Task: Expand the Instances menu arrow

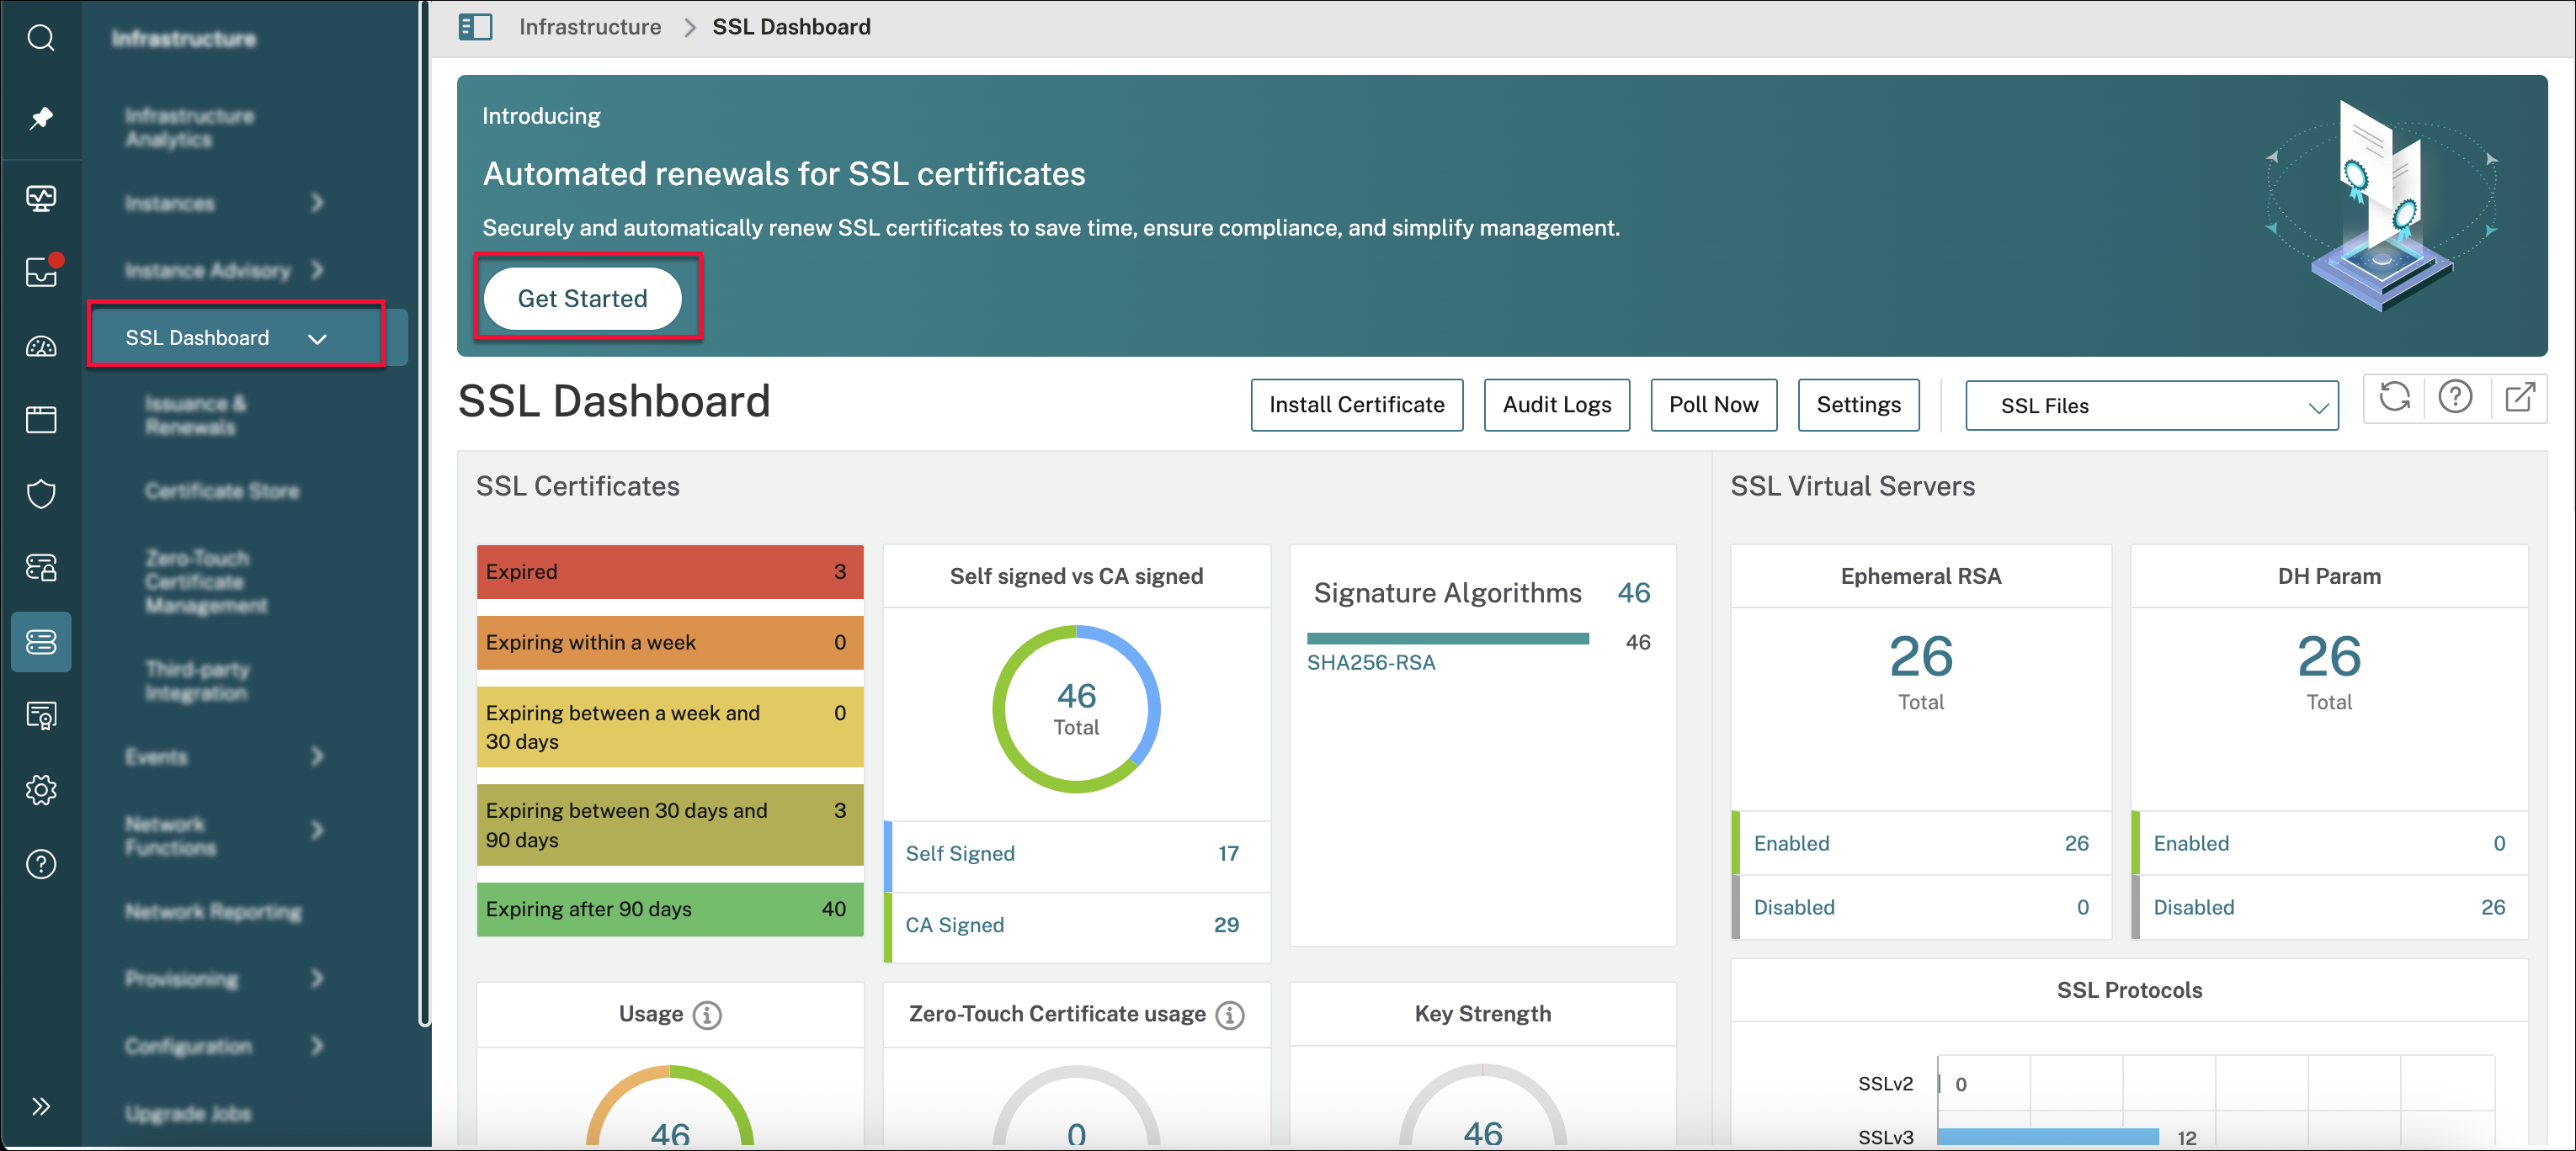Action: (317, 203)
